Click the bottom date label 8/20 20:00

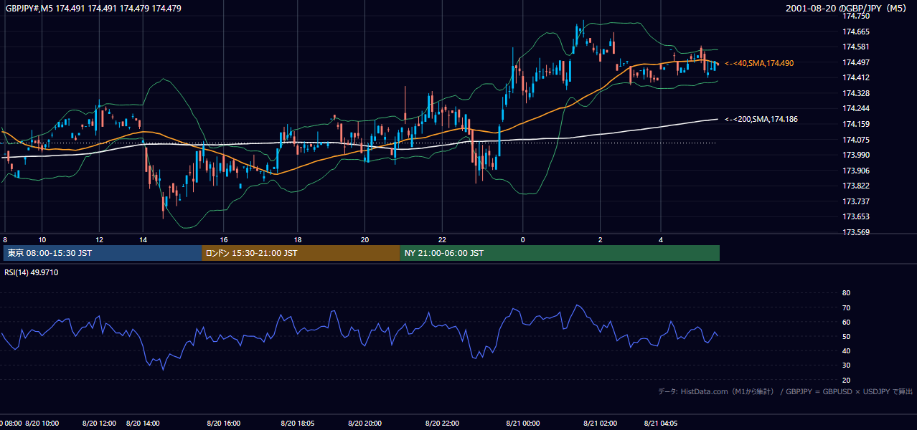[x=365, y=424]
